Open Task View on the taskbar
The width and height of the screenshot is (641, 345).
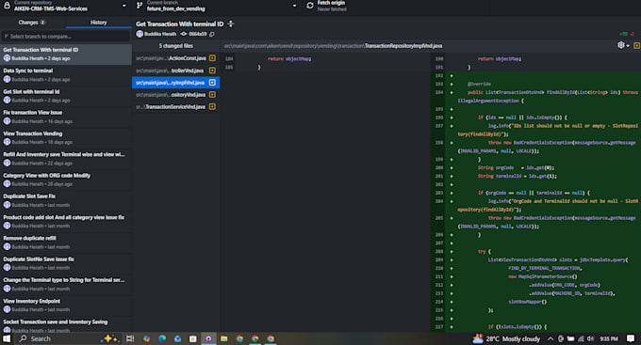coord(130,338)
